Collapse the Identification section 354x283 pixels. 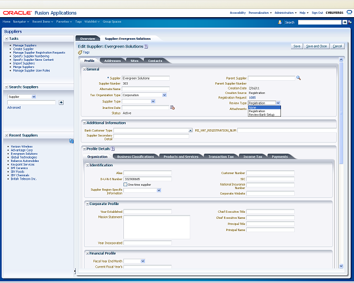[87, 165]
